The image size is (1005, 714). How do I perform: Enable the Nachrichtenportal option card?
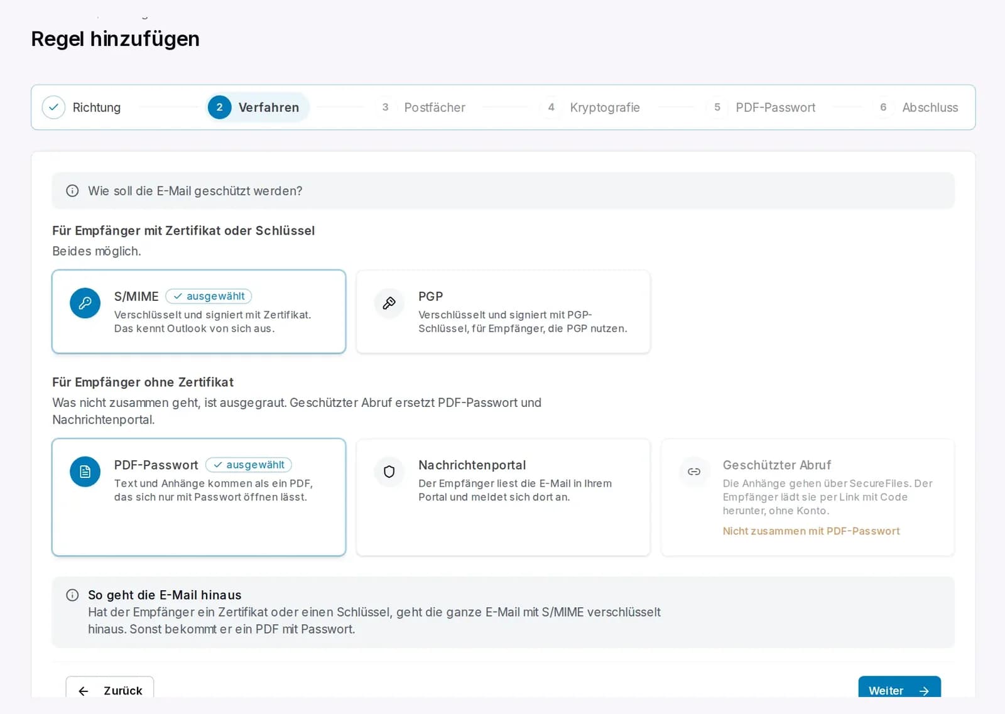pyautogui.click(x=503, y=497)
